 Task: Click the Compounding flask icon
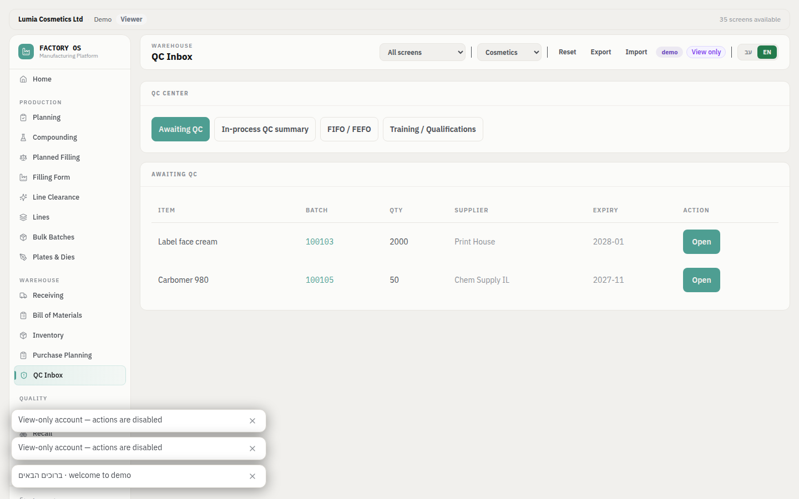23,138
